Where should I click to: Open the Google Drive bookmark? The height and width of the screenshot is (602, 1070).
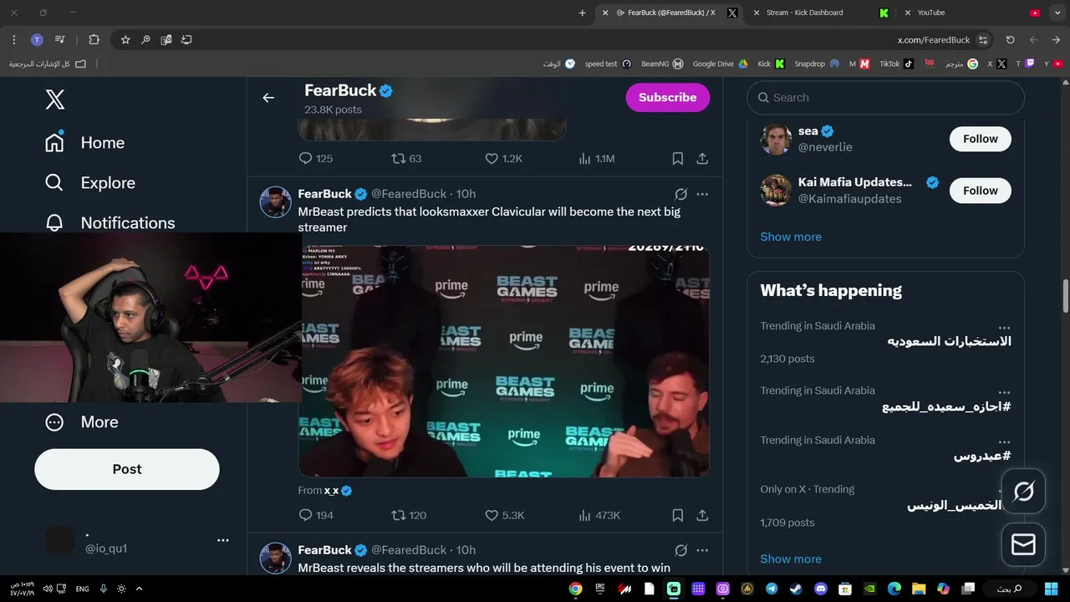(720, 64)
